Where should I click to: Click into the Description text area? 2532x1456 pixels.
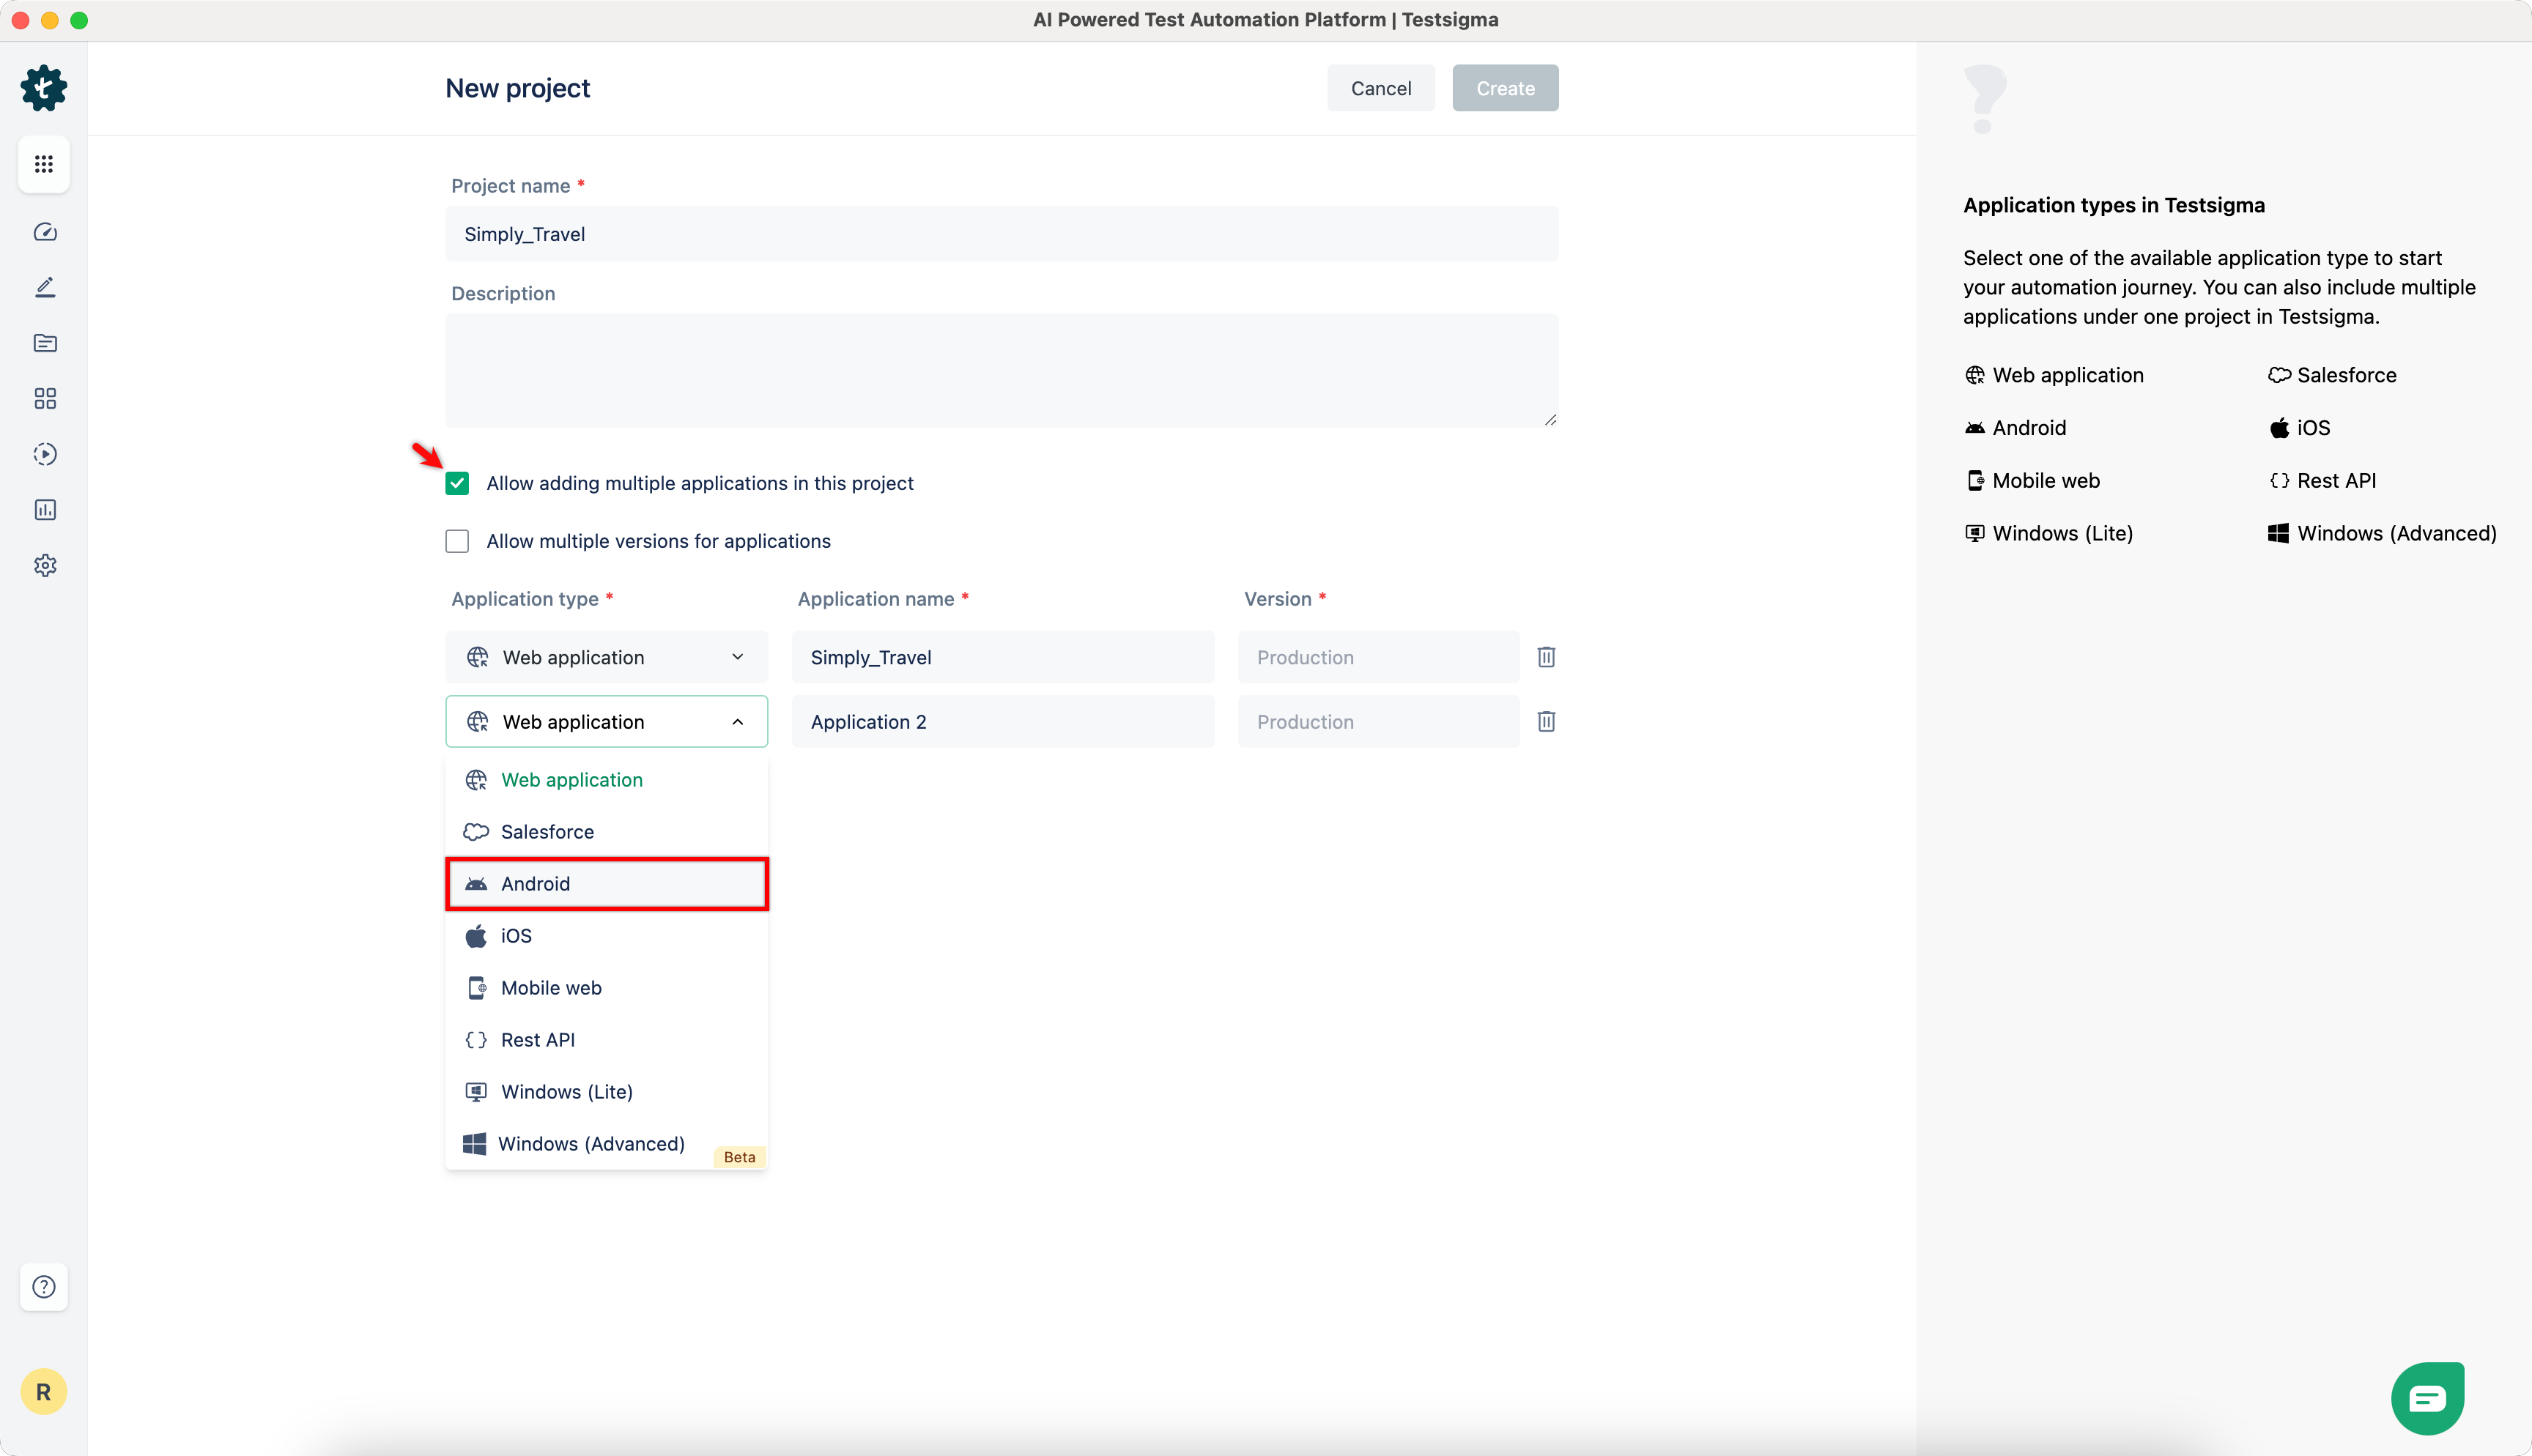[x=1001, y=371]
